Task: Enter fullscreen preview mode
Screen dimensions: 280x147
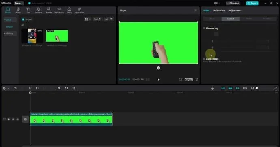Action: [x=197, y=79]
